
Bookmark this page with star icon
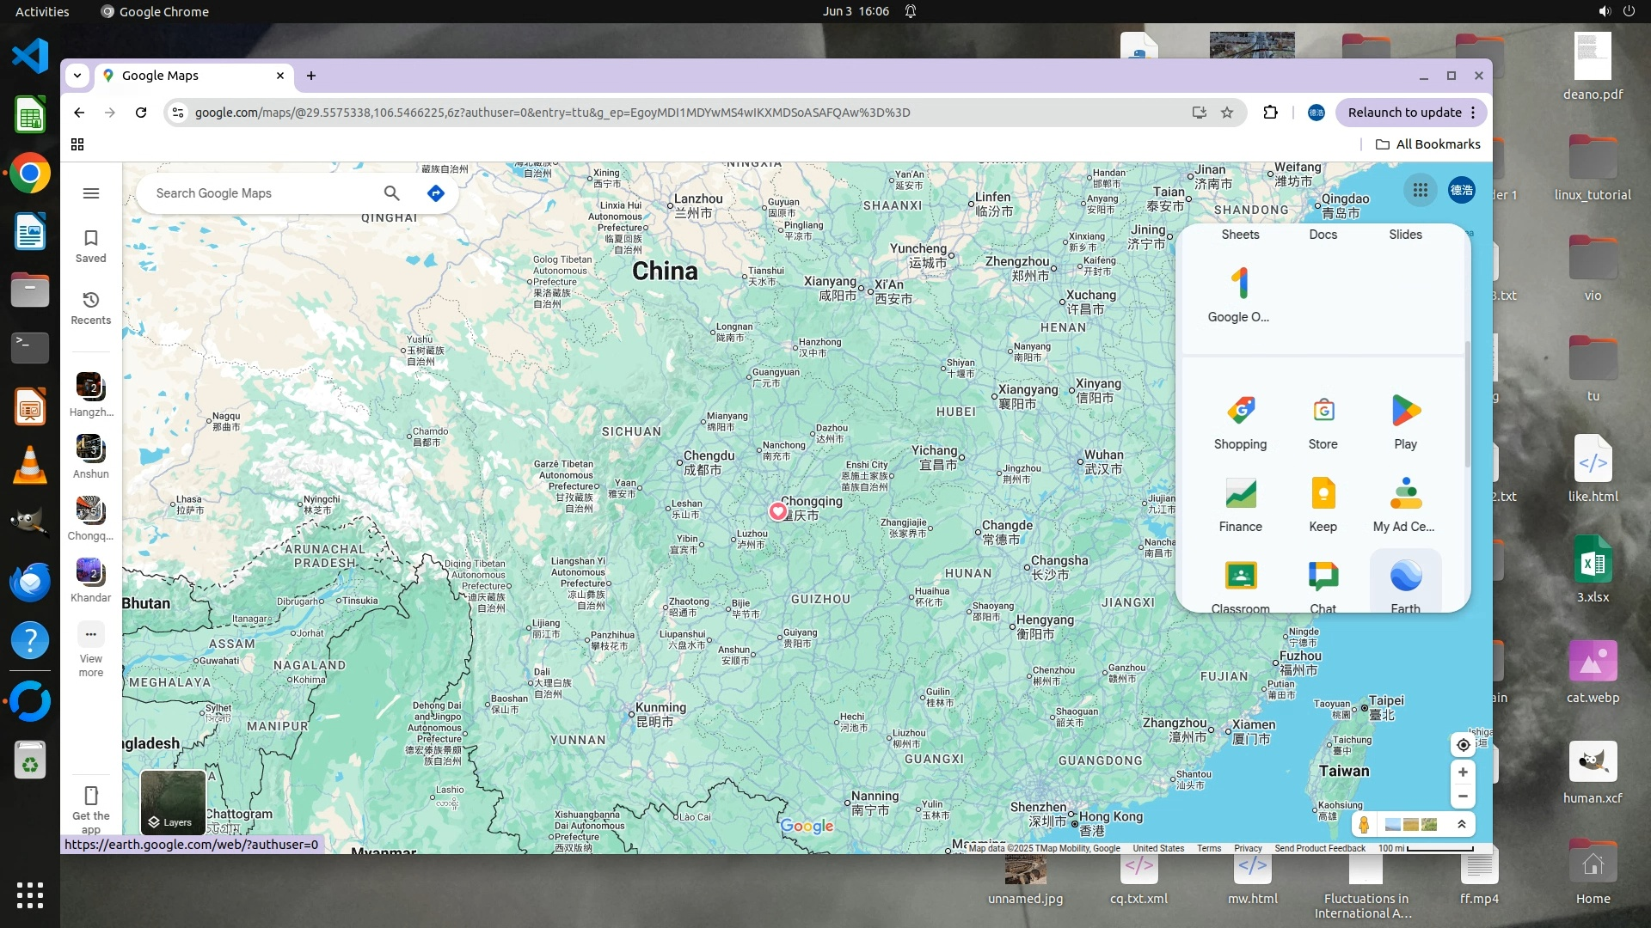[x=1227, y=113]
